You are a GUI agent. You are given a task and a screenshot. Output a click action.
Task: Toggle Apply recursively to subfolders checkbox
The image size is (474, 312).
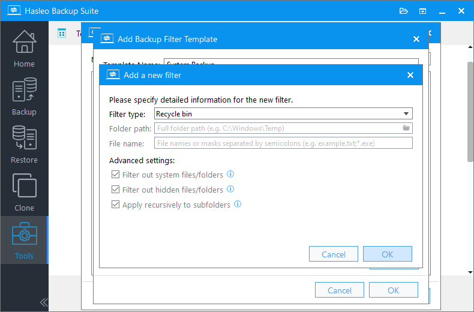coord(115,205)
